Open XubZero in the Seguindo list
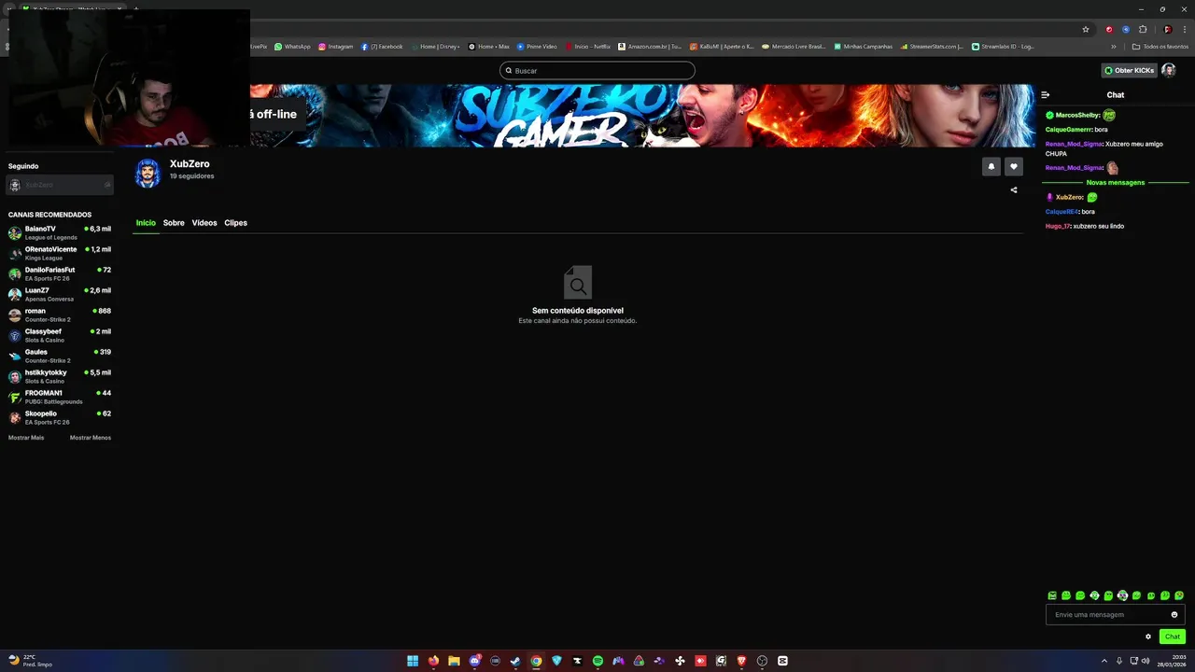This screenshot has height=672, width=1195. 60,185
